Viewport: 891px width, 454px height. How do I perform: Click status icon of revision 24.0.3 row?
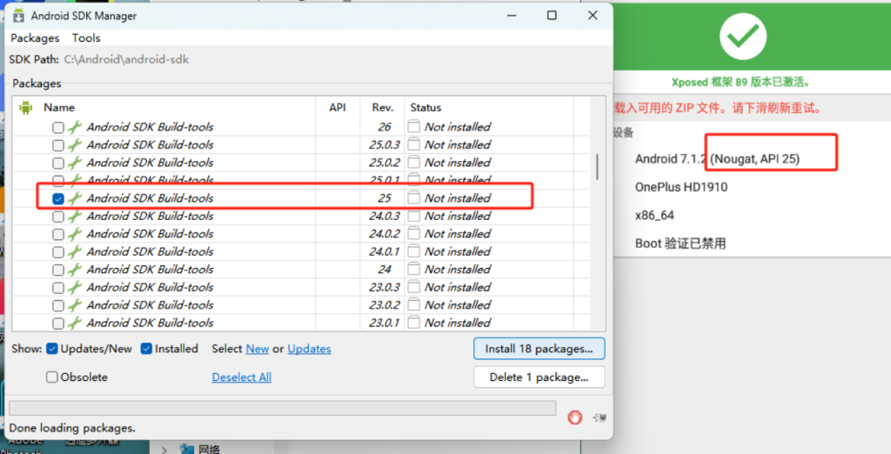[x=413, y=216]
